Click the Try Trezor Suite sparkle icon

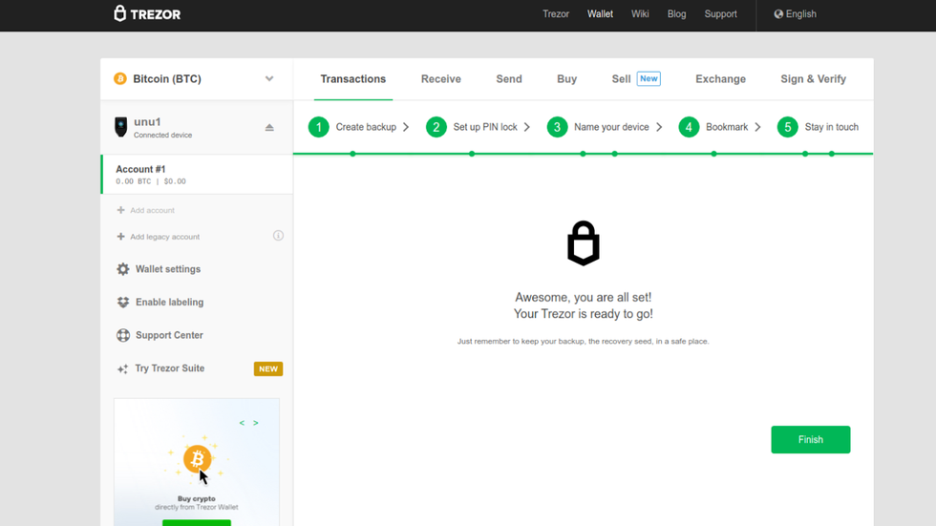122,369
